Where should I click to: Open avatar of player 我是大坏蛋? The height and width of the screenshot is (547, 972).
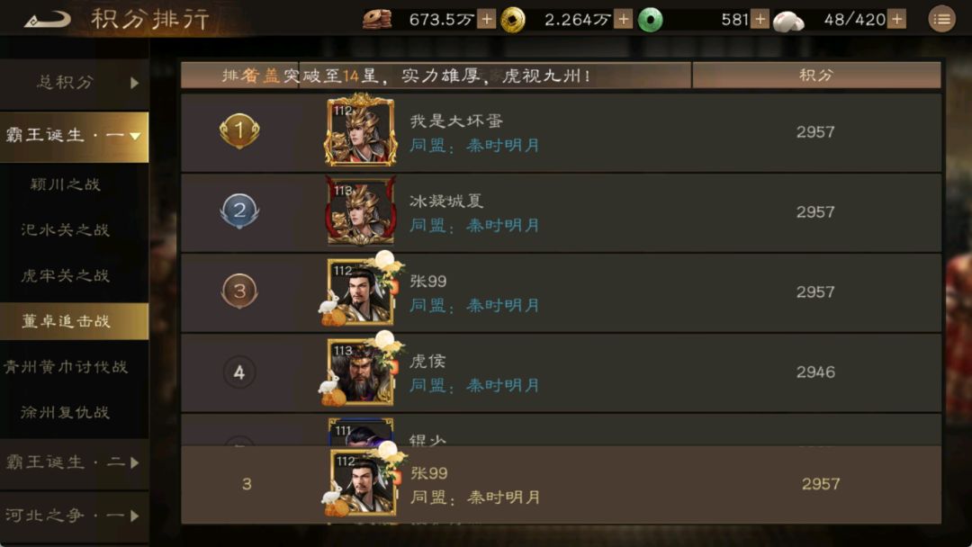click(x=360, y=130)
